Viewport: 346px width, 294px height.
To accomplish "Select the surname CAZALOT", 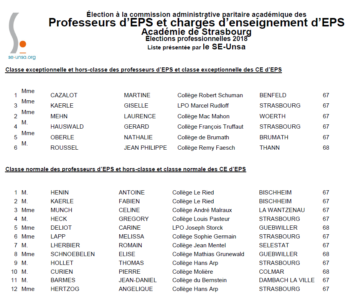I will [x=64, y=95].
